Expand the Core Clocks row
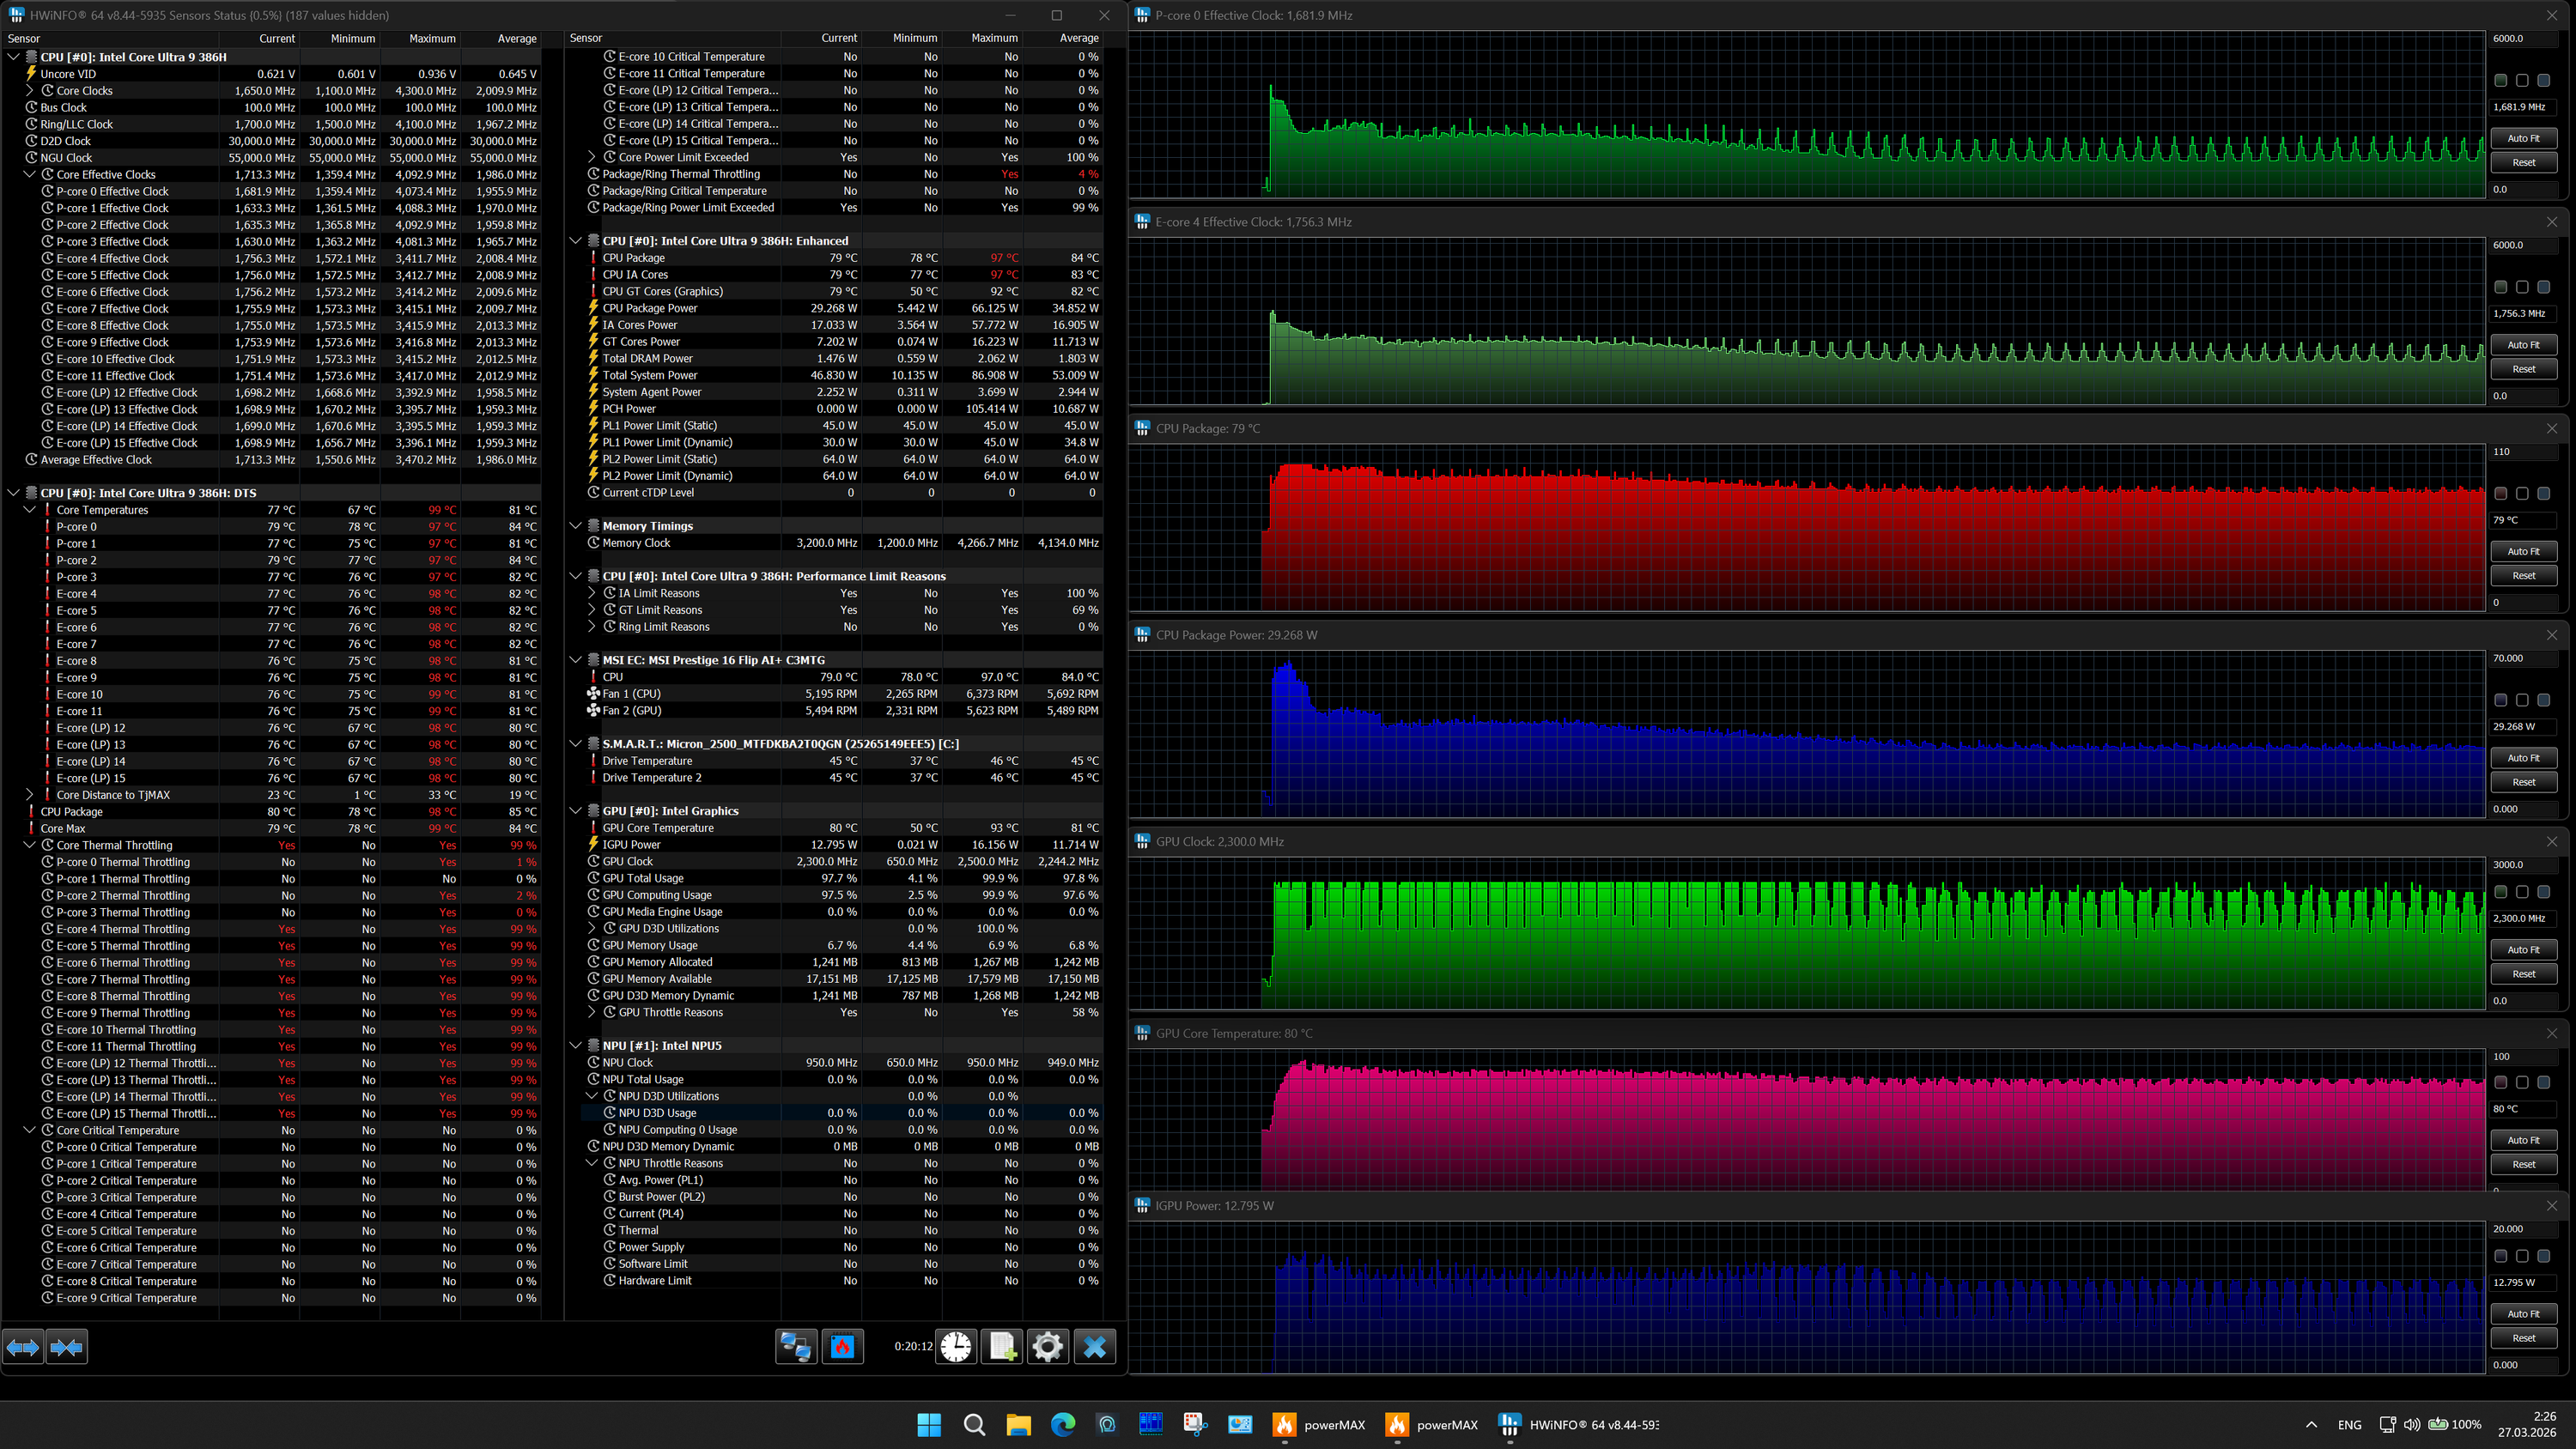 30,90
